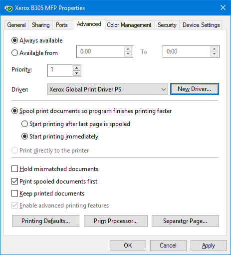Screen dimensions: 231x255
Task: Select the Available from radio button
Action: (x=14, y=53)
